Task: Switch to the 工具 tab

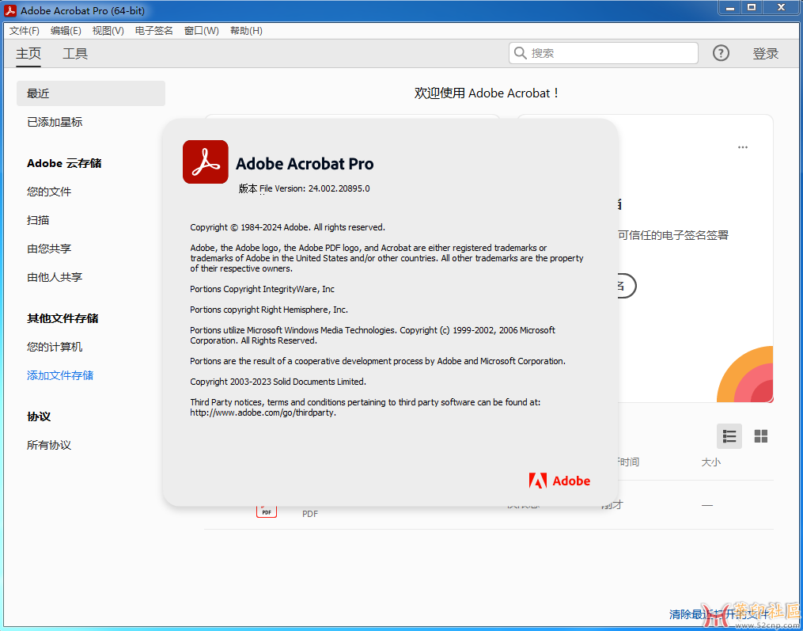Action: 75,53
